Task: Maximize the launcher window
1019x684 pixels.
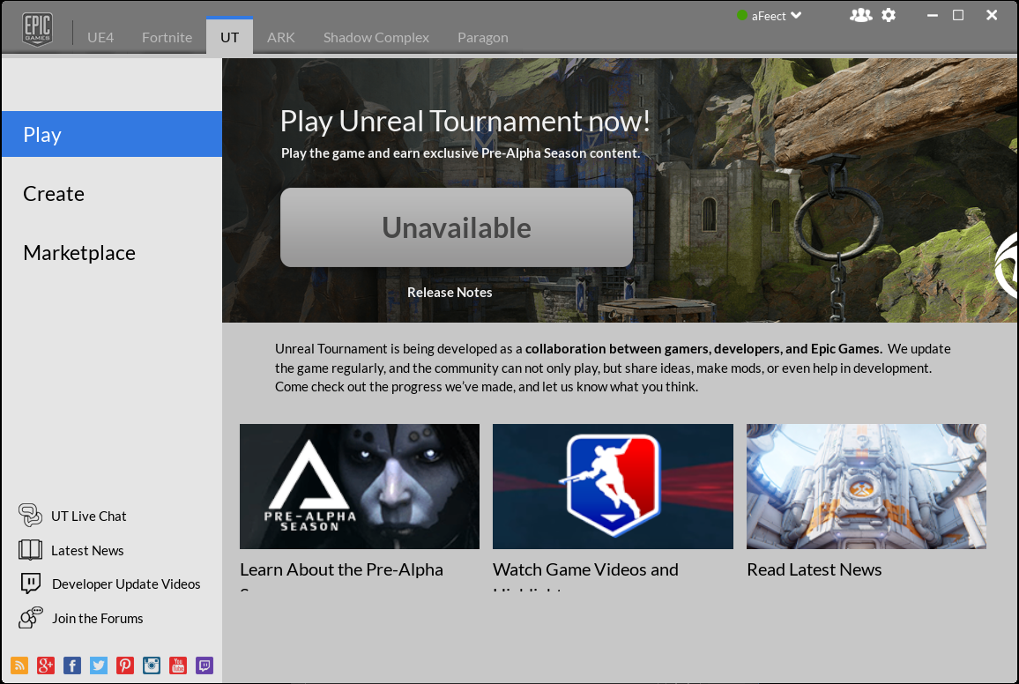Action: pos(958,15)
